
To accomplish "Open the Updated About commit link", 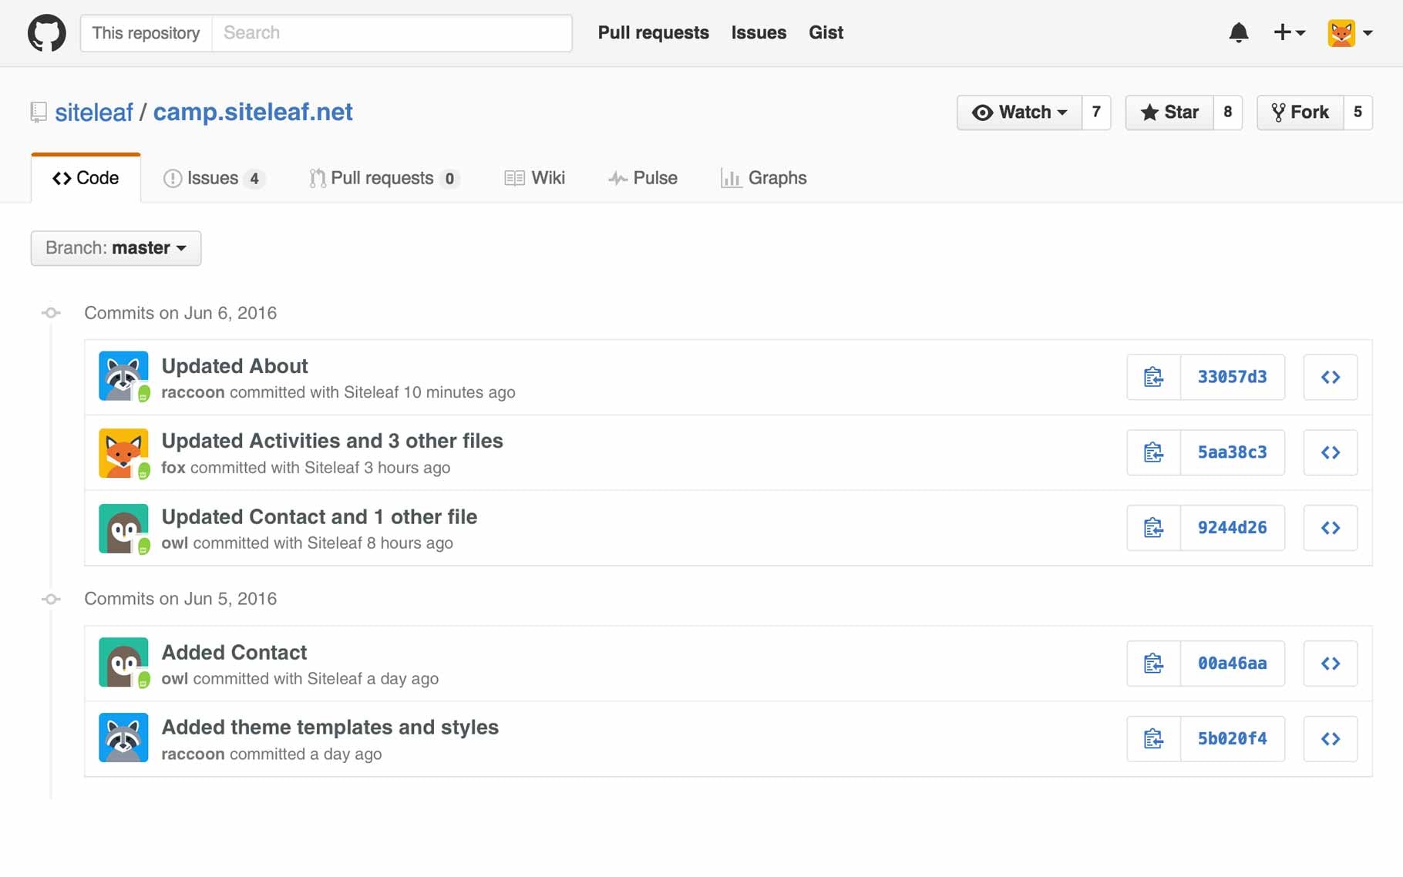I will (x=234, y=366).
